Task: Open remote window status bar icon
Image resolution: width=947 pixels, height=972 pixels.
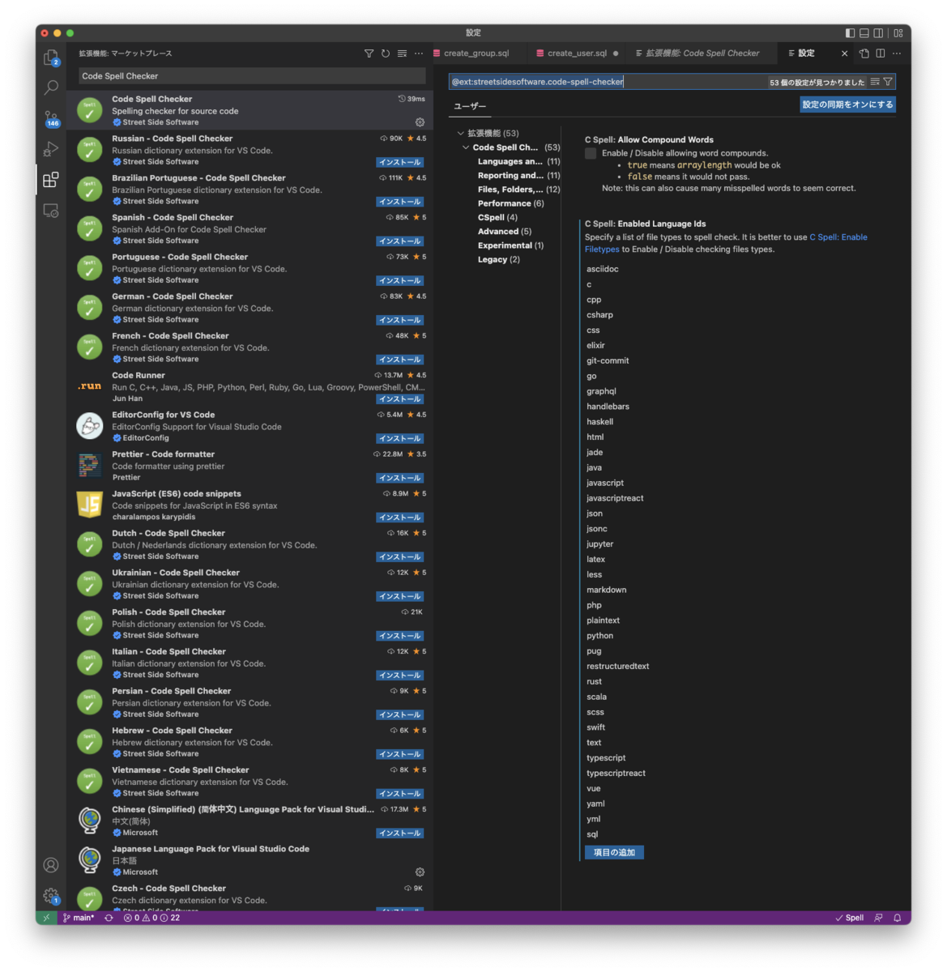Action: 46,918
